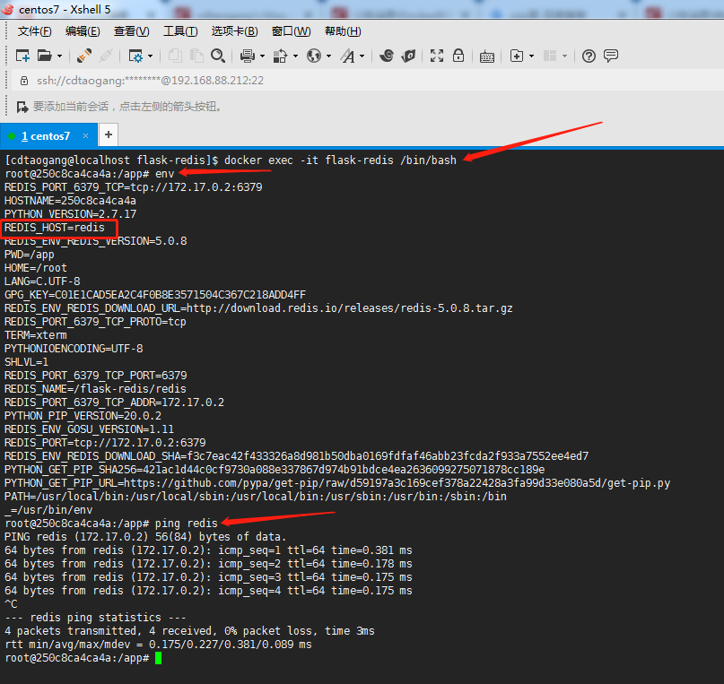Screen dimensions: 724x684
Task: Expand the Open Session dropdown arrow
Action: click(59, 56)
